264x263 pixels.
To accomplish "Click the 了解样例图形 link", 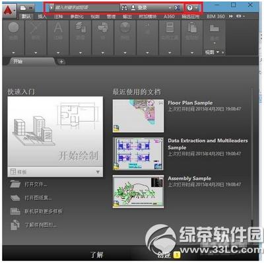I will 41,225.
